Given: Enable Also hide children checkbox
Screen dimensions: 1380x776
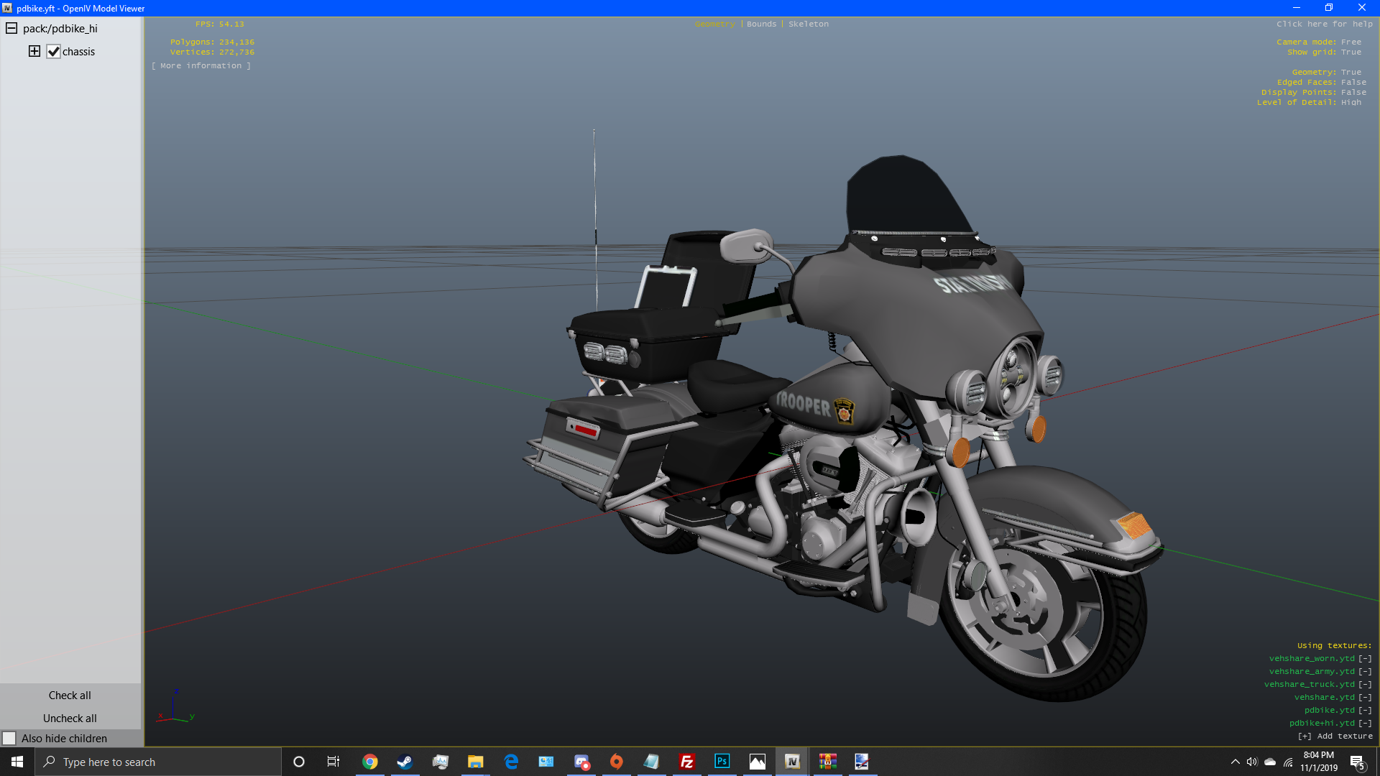Looking at the screenshot, I should click(x=9, y=738).
